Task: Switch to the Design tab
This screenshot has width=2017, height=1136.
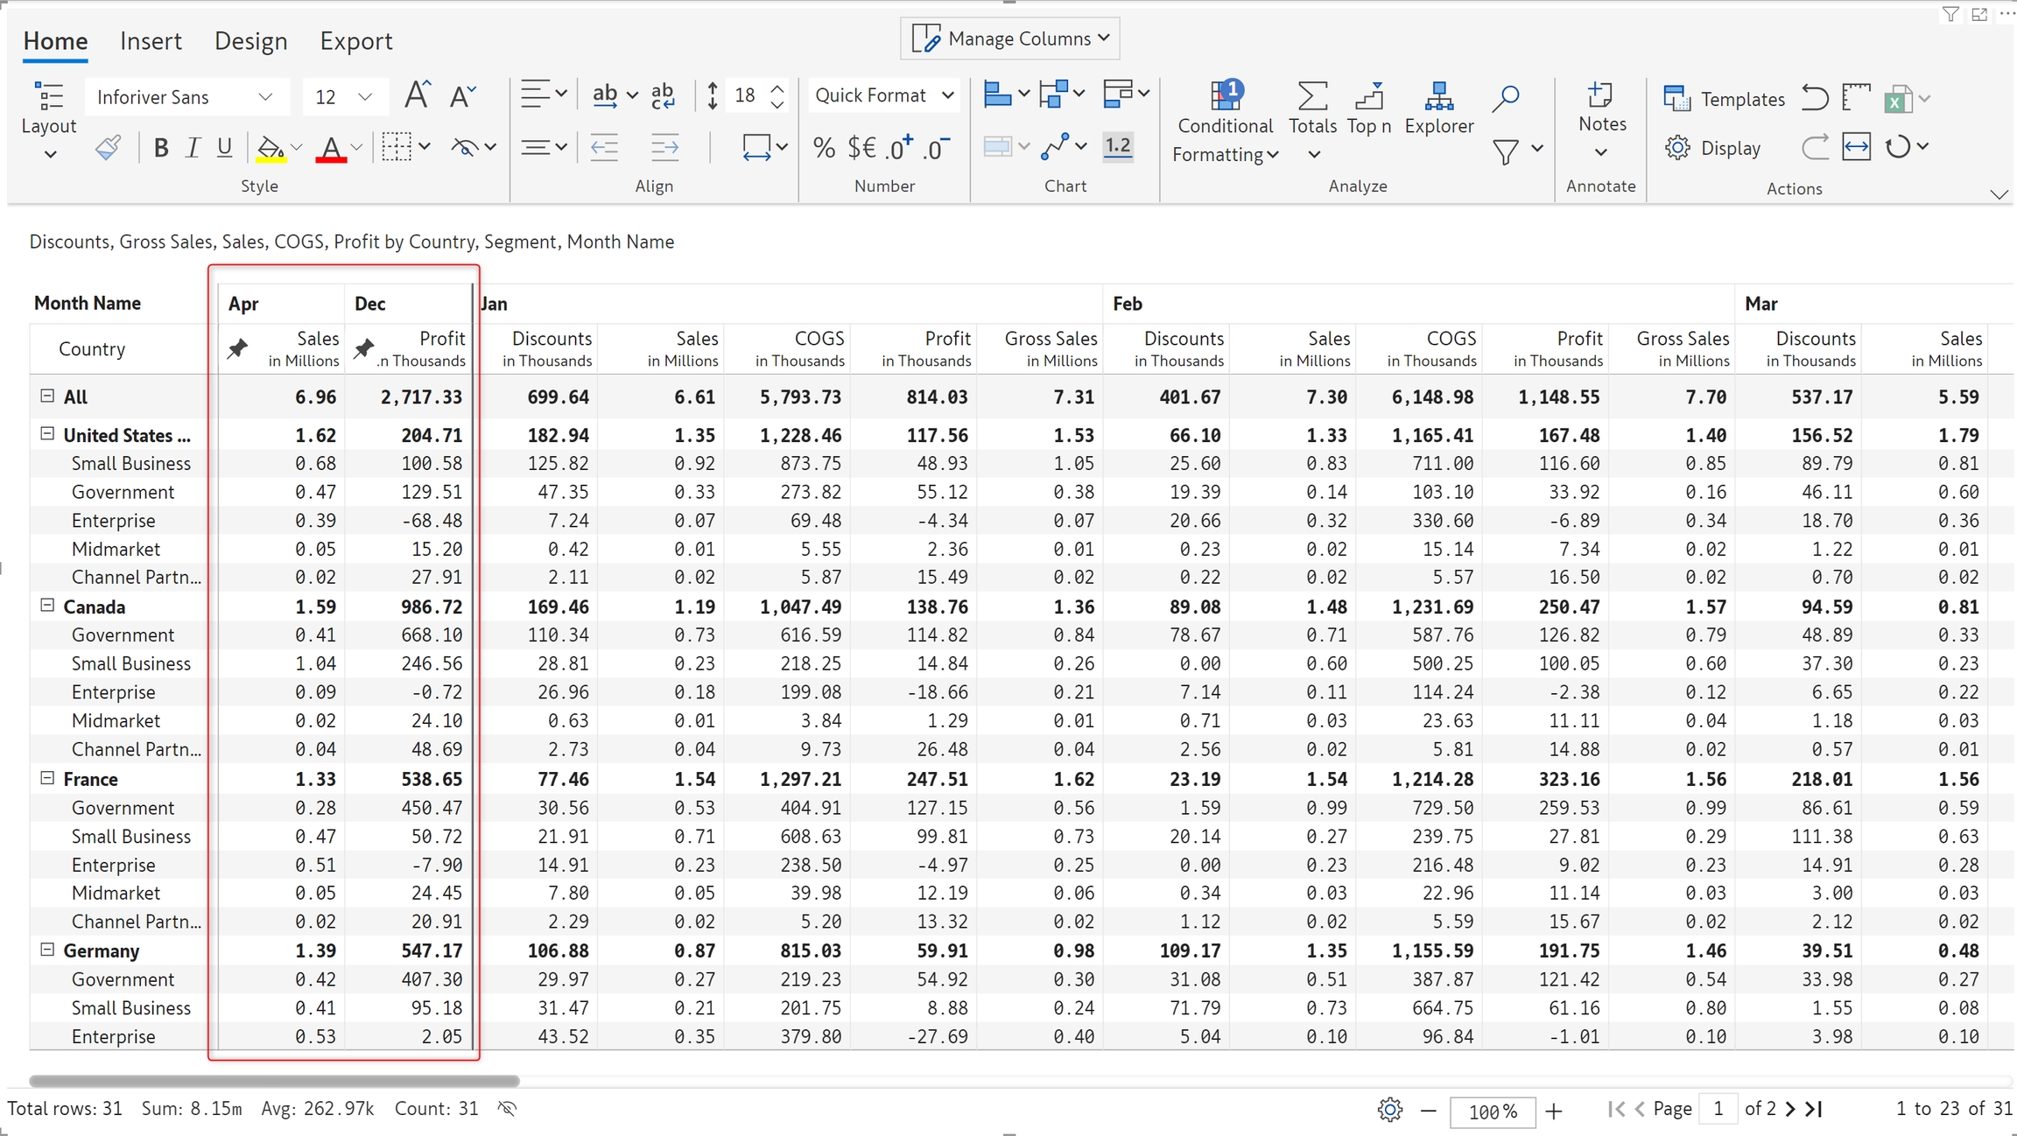Action: tap(250, 41)
